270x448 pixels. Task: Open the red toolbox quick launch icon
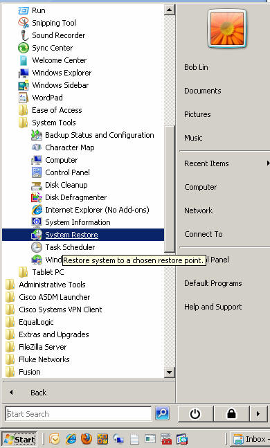166,438
